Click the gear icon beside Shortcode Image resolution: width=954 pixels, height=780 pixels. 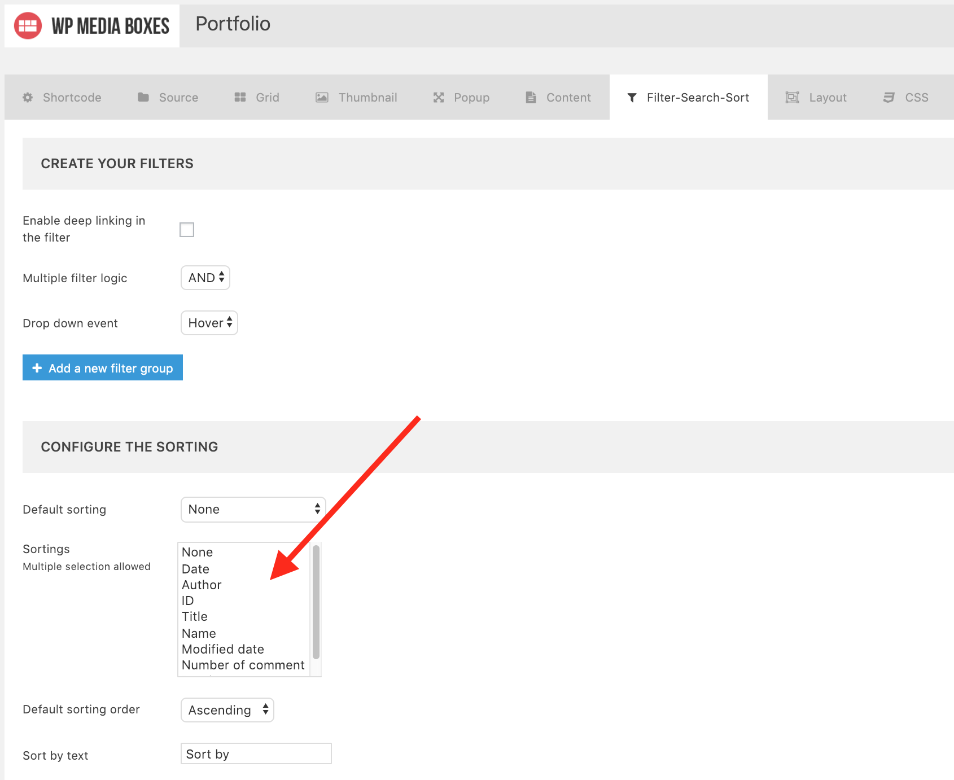[28, 98]
